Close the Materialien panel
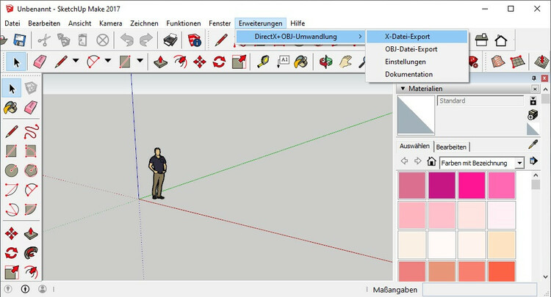Image resolution: width=551 pixels, height=297 pixels. 535,89
